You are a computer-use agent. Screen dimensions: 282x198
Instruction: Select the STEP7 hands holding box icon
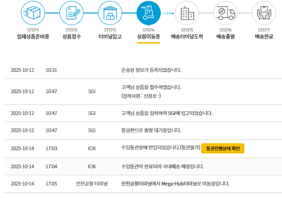point(265,13)
